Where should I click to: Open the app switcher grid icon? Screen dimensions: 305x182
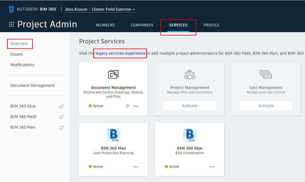click(12, 25)
